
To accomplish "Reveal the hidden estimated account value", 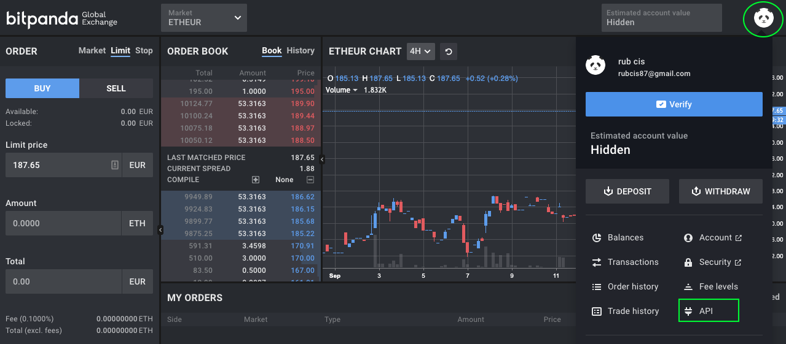I will coord(661,18).
